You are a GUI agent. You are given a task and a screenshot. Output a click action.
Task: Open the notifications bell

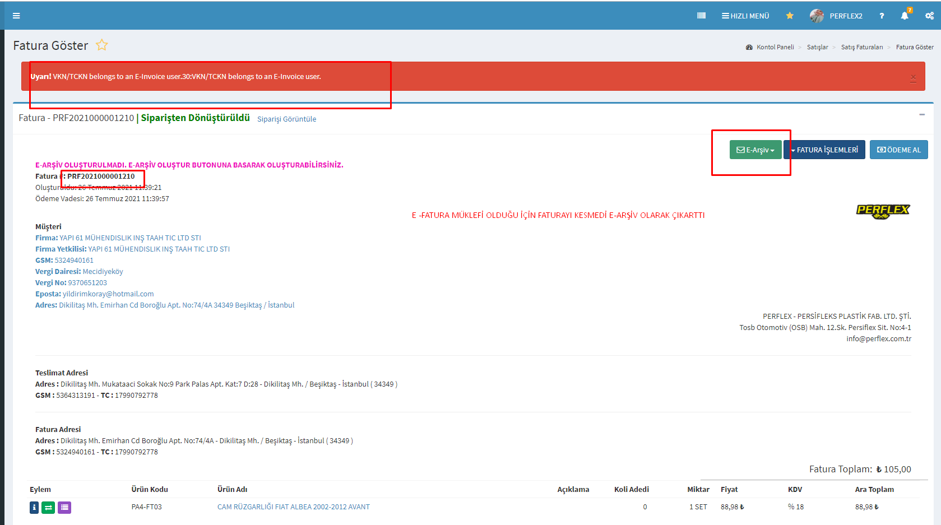pos(905,16)
